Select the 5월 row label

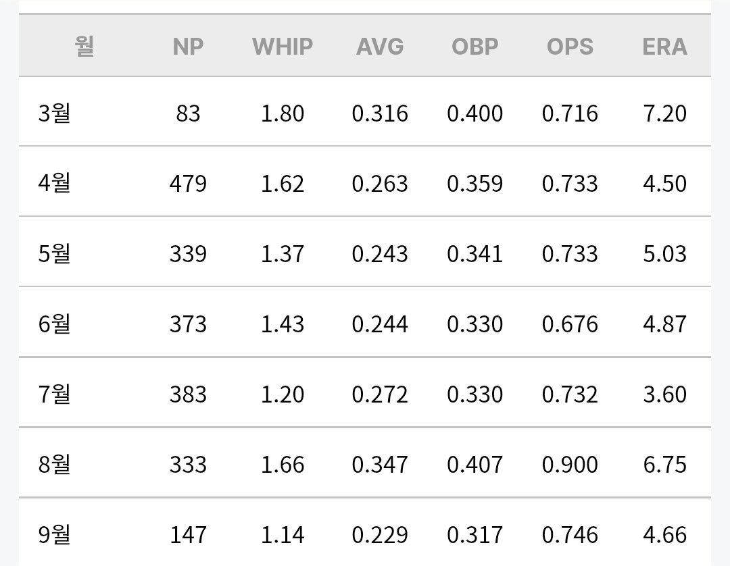click(x=55, y=253)
